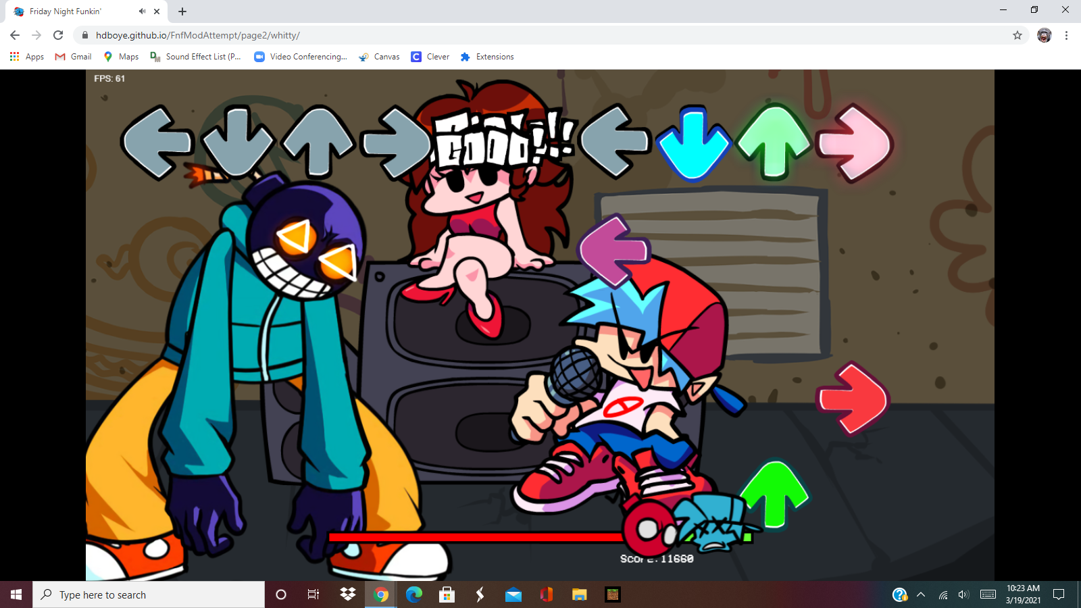Screen dimensions: 1081x608
Task: Click the opponent's gray left arrow receptor
Action: pos(157,143)
